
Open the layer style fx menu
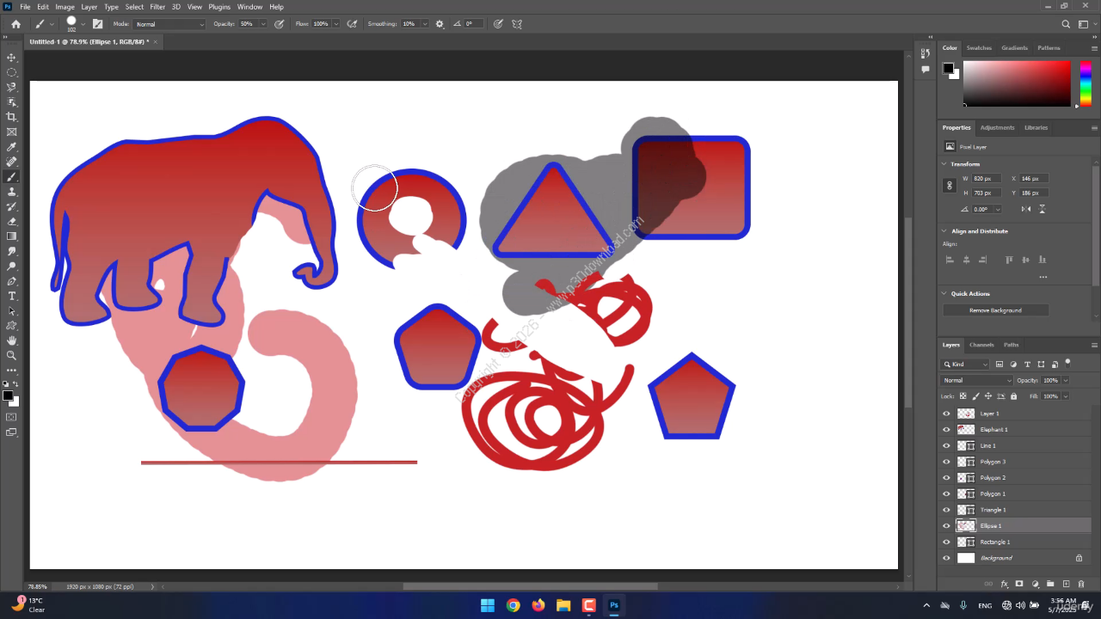click(x=1004, y=584)
